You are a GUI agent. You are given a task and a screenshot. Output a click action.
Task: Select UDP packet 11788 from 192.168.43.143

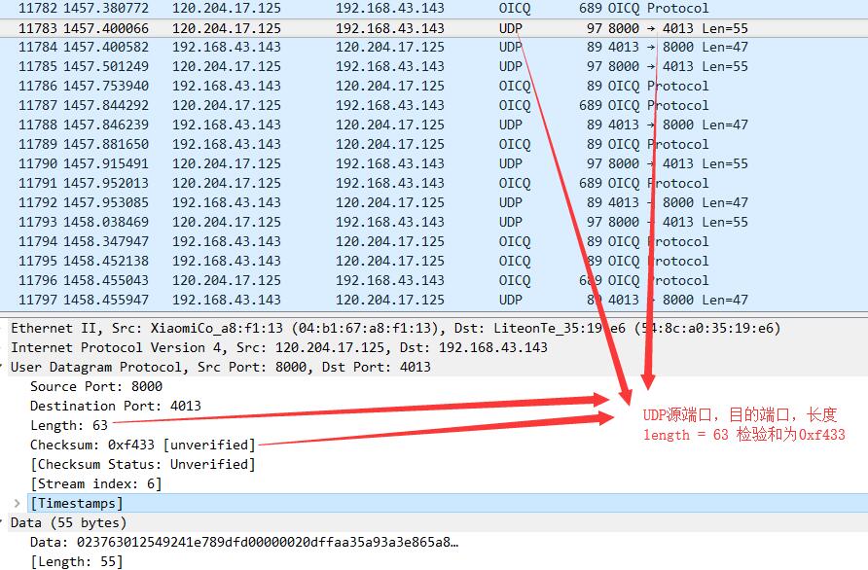coord(292,125)
